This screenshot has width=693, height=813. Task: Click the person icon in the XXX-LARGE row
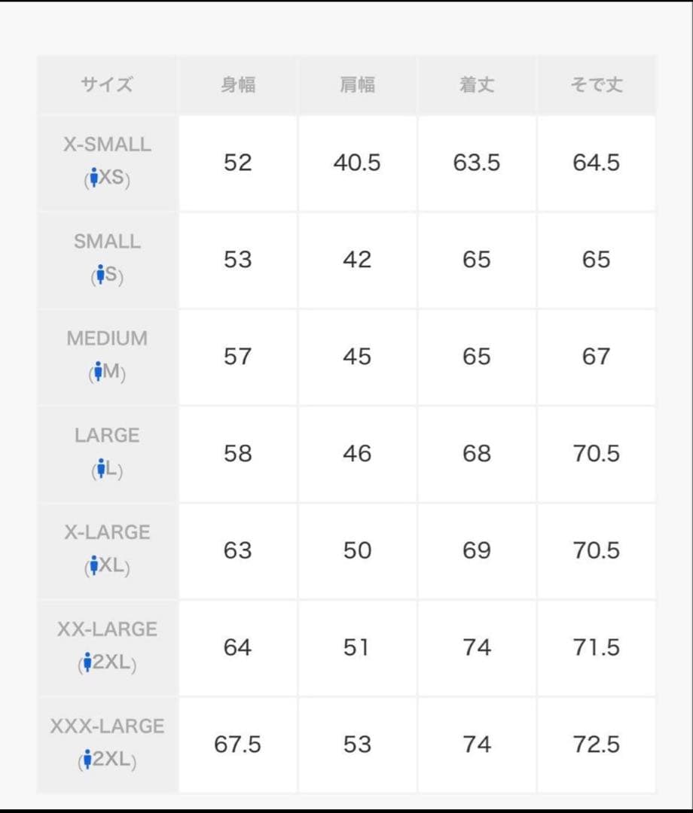point(87,760)
